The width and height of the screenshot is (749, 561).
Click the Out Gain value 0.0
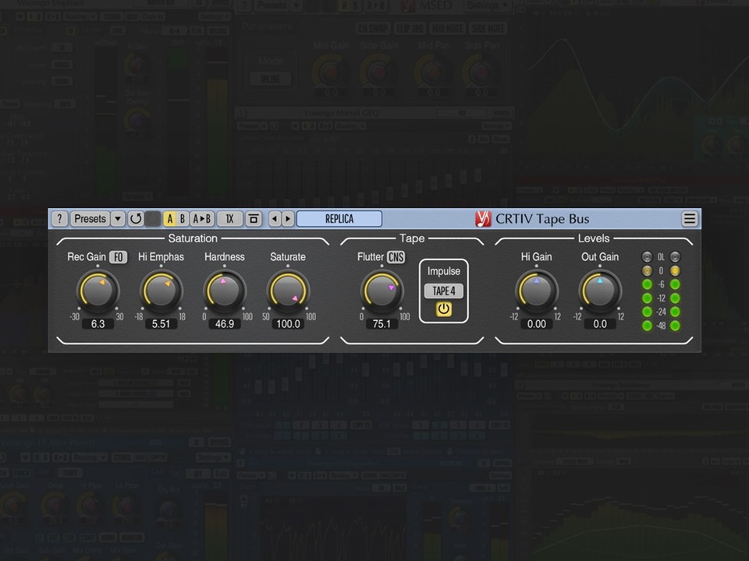[x=600, y=324]
